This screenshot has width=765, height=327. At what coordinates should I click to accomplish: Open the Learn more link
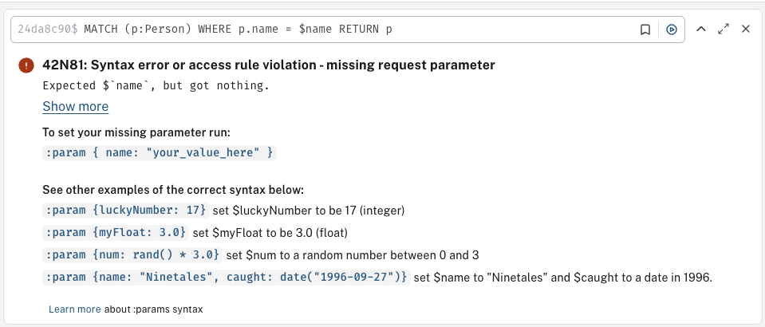(x=74, y=309)
